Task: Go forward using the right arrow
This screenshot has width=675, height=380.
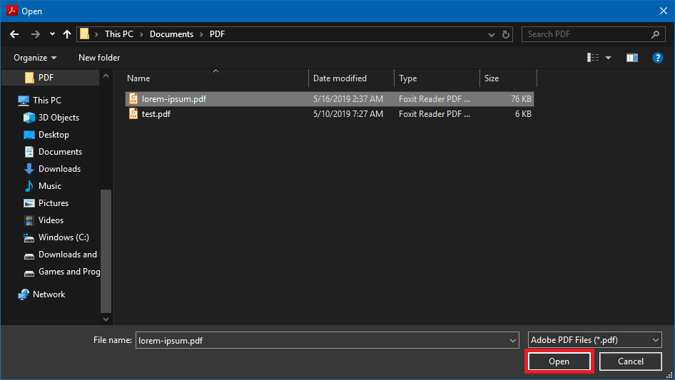Action: (x=35, y=34)
